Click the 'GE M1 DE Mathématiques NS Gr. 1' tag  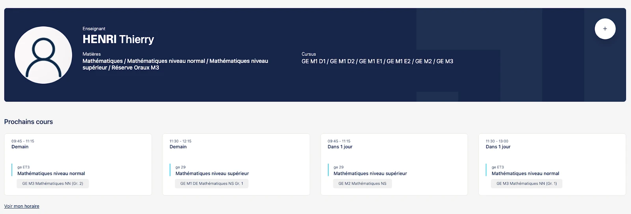(x=211, y=183)
